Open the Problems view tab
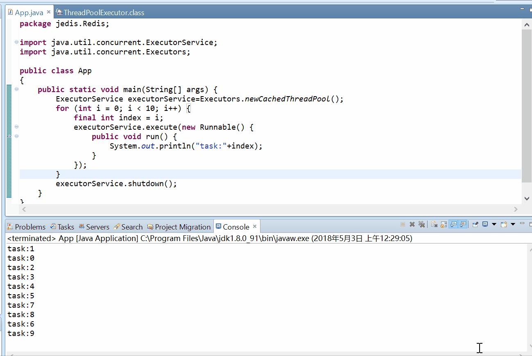 [x=26, y=227]
